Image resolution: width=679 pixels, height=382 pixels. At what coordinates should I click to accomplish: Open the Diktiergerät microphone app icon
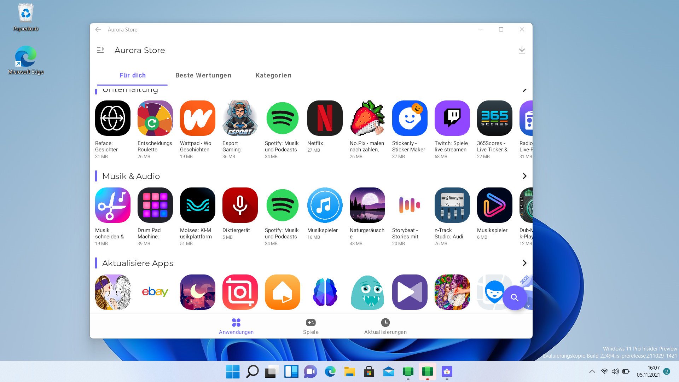tap(240, 205)
